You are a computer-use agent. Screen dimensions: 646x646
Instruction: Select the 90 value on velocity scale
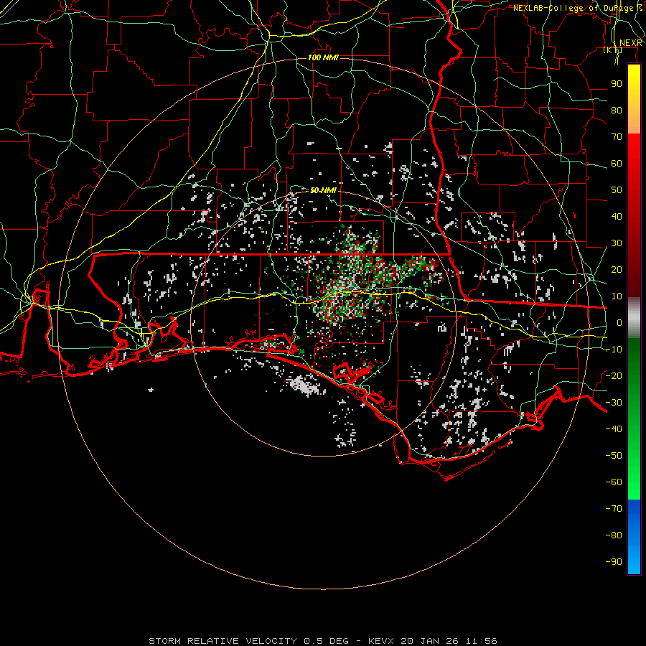coord(617,84)
